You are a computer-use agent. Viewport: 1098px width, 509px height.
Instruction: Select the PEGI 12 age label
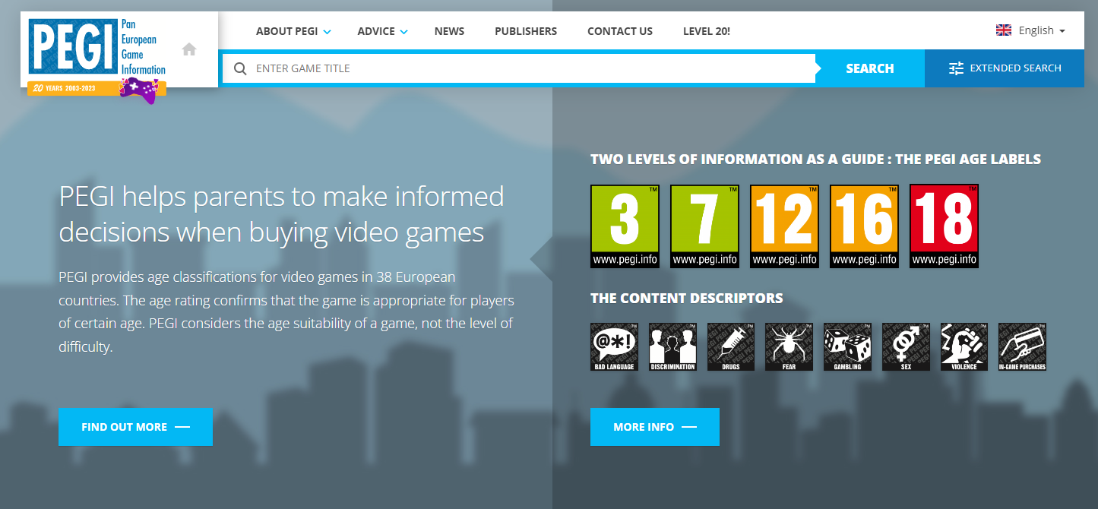pos(785,226)
